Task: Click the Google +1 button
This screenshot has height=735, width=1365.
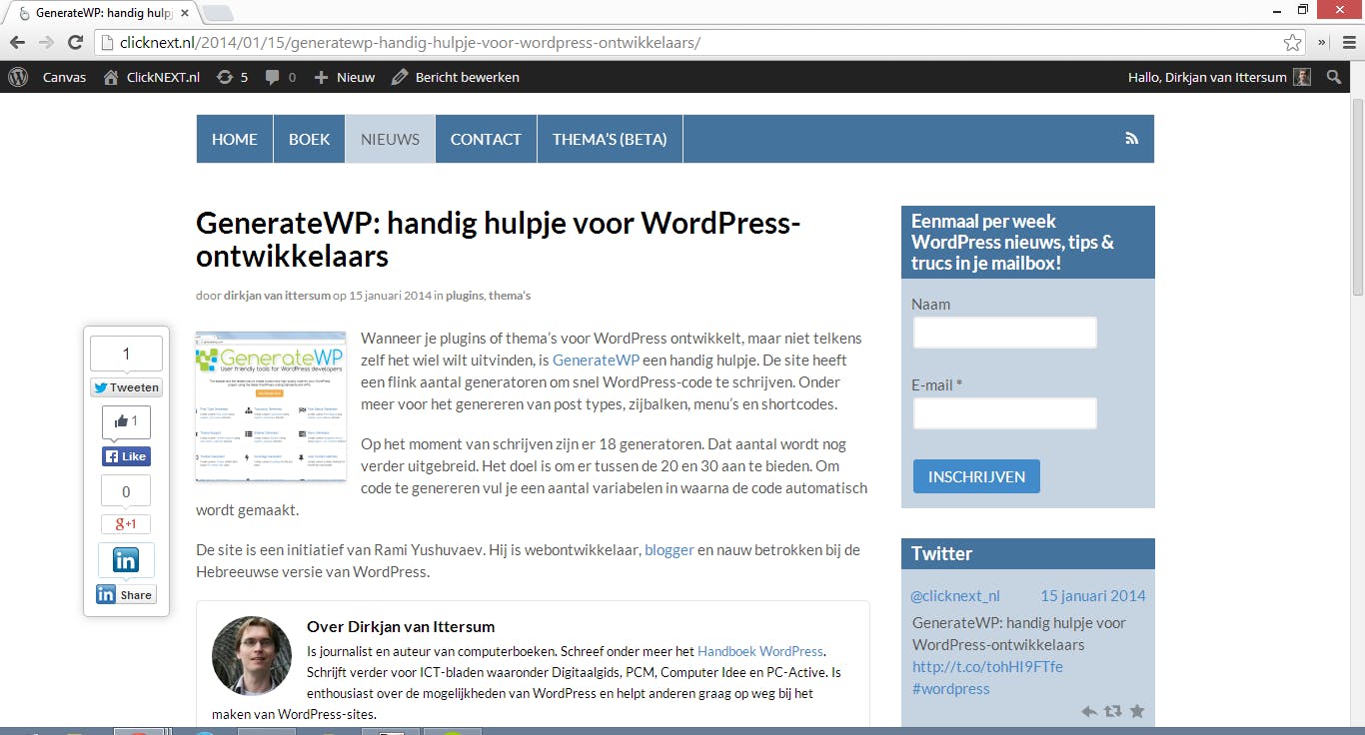Action: [x=126, y=524]
